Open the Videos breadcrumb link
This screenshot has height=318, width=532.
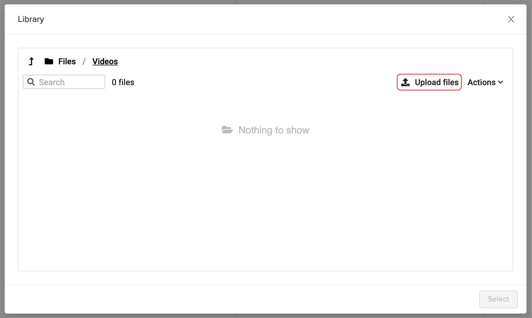pyautogui.click(x=105, y=61)
